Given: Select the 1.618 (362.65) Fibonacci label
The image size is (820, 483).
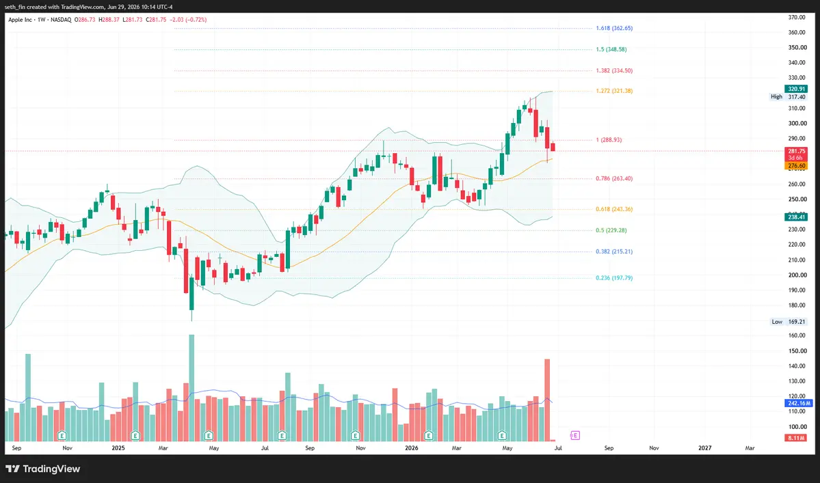Looking at the screenshot, I should [614, 28].
